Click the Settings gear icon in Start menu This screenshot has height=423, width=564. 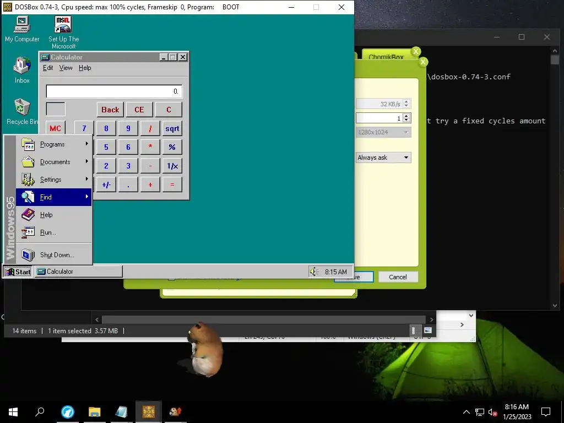(28, 180)
